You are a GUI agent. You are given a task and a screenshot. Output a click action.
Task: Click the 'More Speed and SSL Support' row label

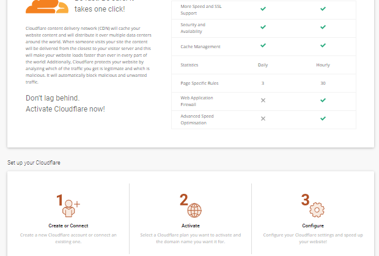[x=201, y=10]
